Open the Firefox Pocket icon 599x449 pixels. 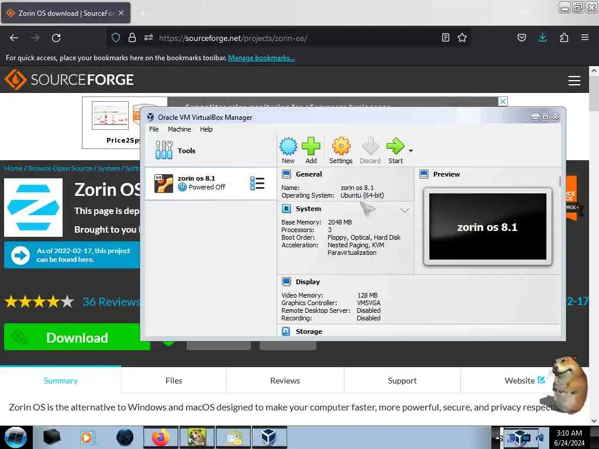[x=521, y=37]
